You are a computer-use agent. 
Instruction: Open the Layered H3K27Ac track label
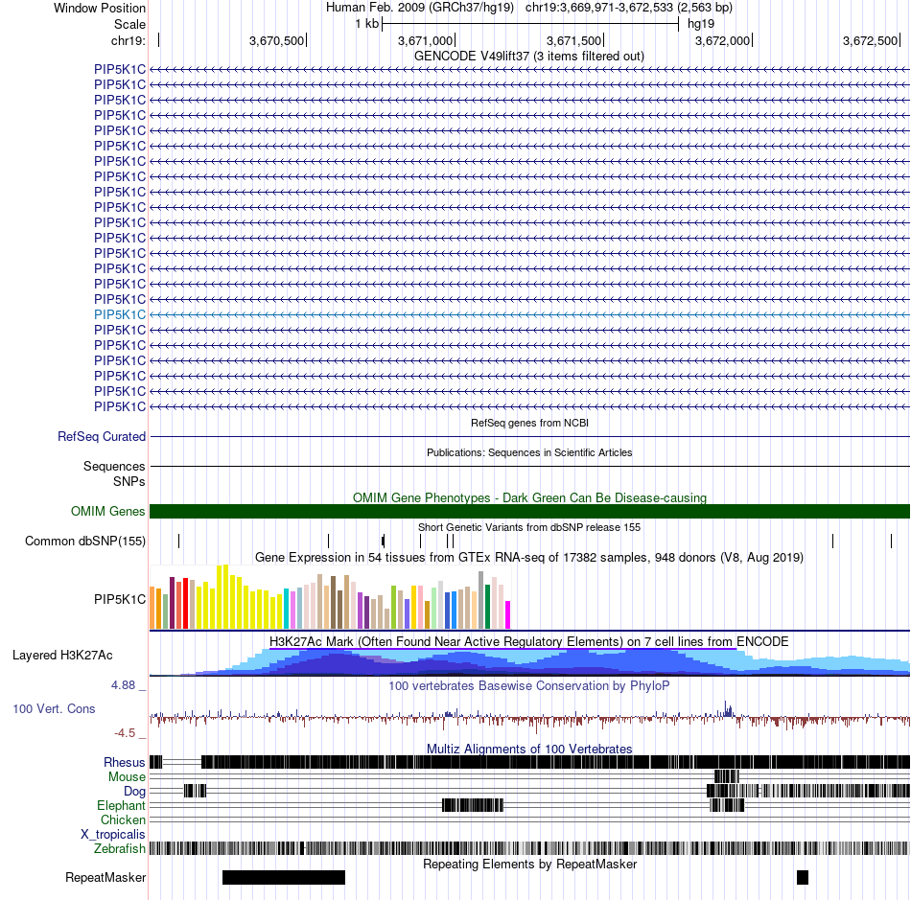point(62,656)
